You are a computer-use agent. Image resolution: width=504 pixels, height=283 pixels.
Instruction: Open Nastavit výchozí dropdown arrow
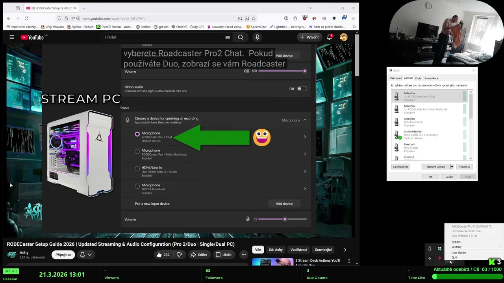pos(452,167)
